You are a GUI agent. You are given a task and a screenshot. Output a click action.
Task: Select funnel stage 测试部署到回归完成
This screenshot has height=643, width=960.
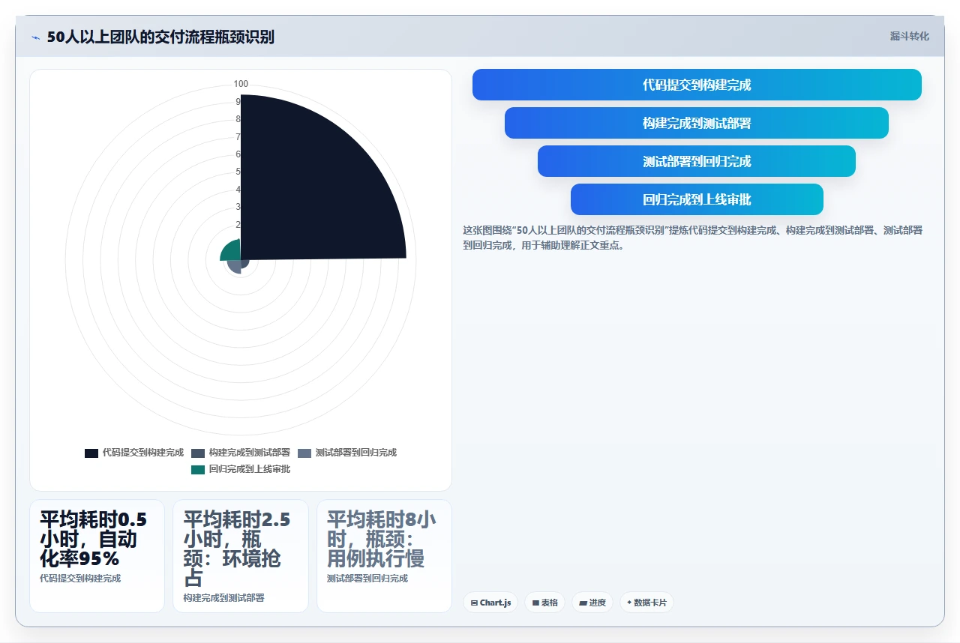[697, 161]
